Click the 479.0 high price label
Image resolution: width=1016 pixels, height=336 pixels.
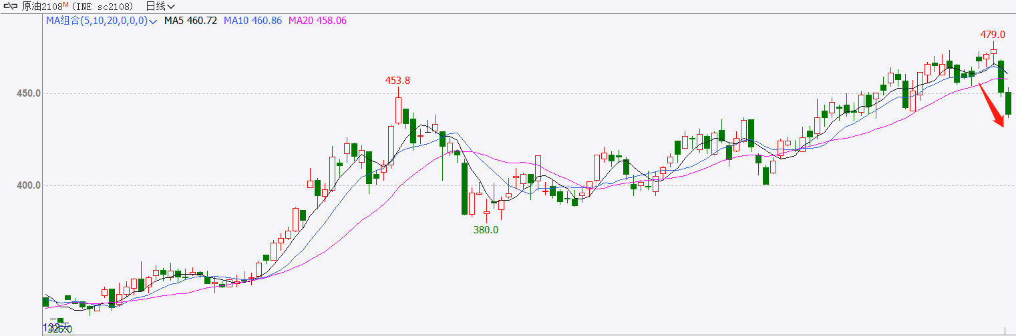click(993, 34)
